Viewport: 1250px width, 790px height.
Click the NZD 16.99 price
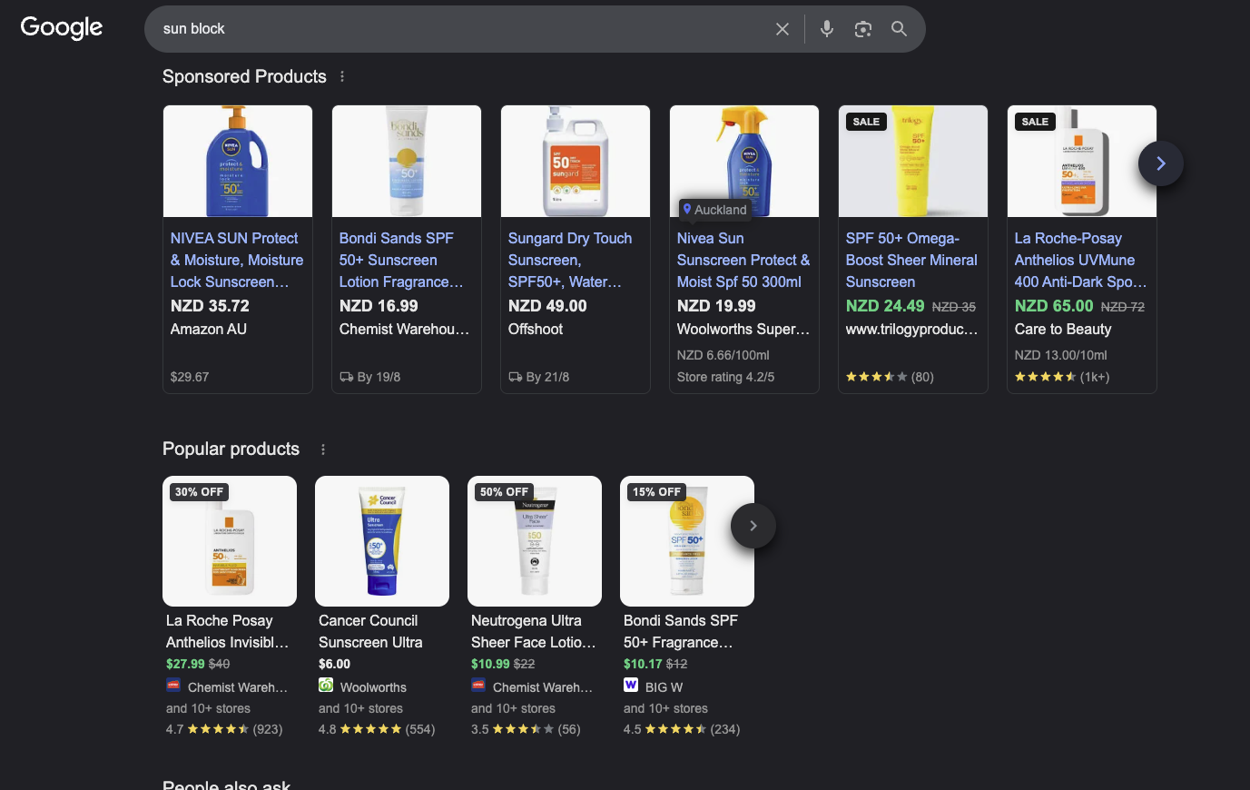tap(379, 306)
